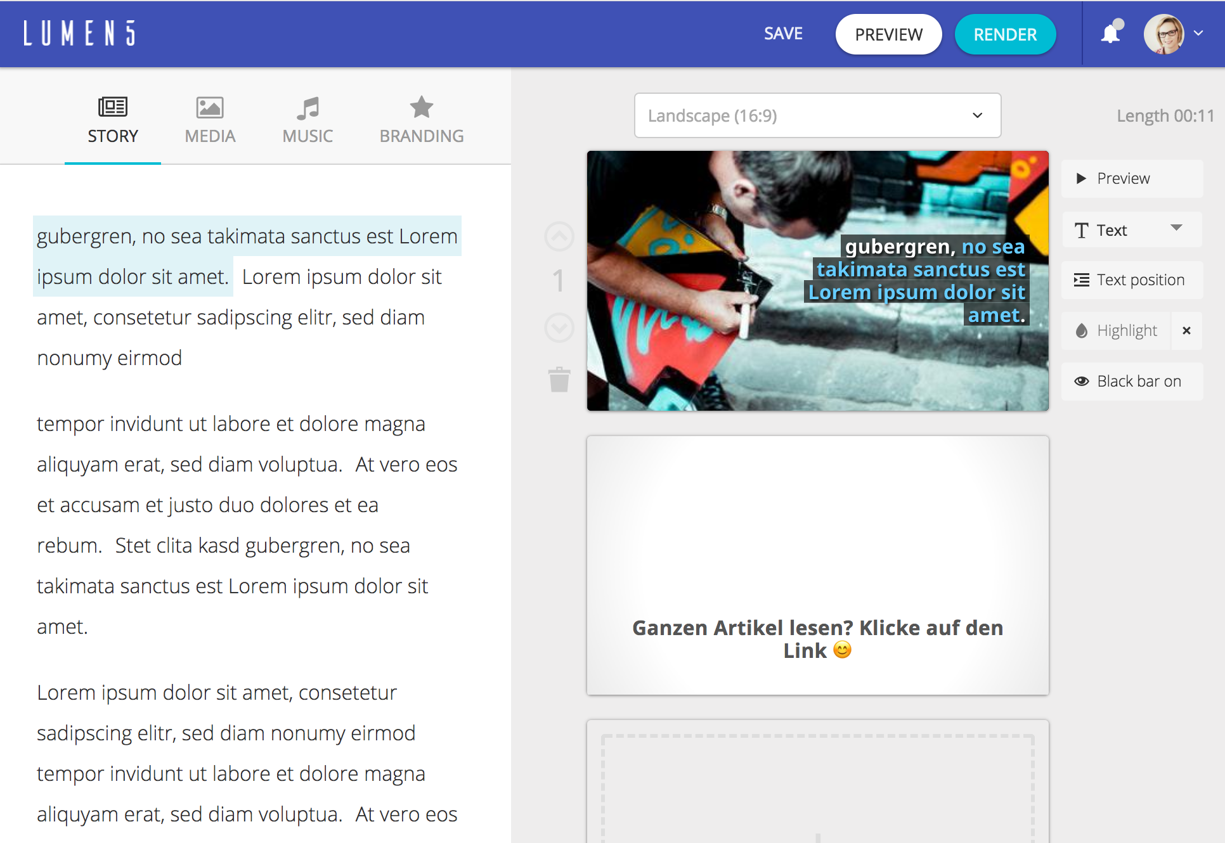Click the Story newspaper icon
Viewport: 1225px width, 843px height.
pyautogui.click(x=113, y=106)
